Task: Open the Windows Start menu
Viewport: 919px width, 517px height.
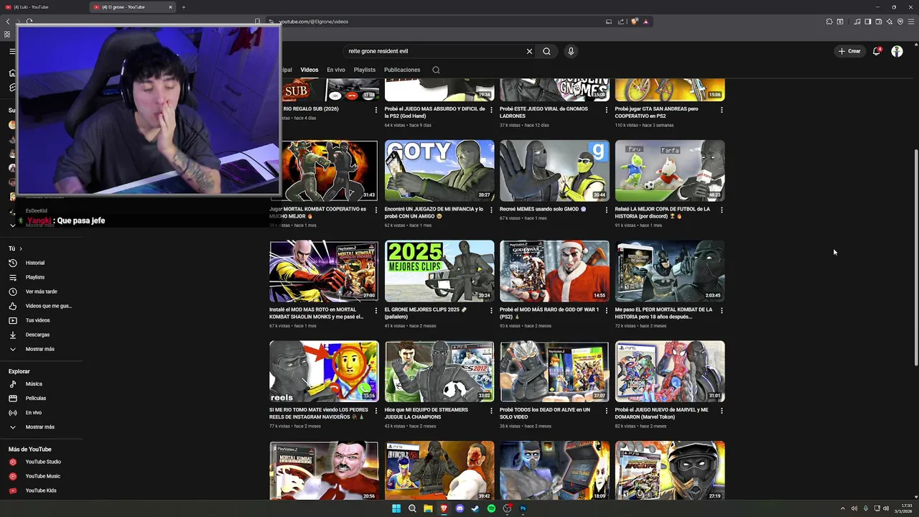Action: click(396, 508)
